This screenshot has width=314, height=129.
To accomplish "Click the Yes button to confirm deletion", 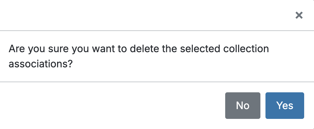I will (285, 106).
